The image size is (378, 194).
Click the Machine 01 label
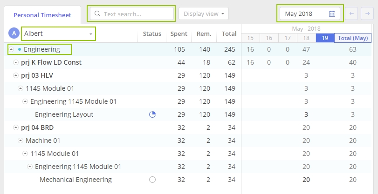pos(43,140)
